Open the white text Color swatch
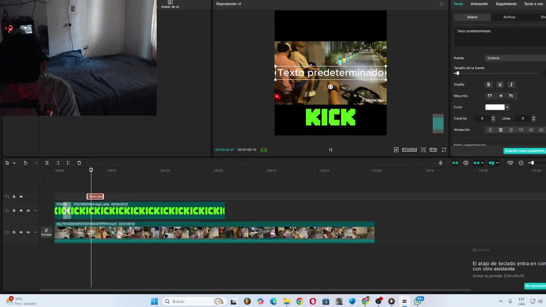The width and height of the screenshot is (546, 307). tap(495, 107)
